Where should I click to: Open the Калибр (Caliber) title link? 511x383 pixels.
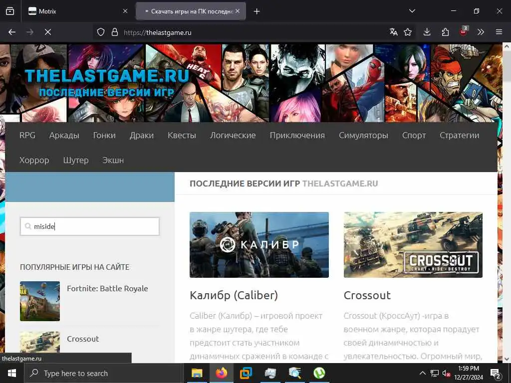pos(234,295)
